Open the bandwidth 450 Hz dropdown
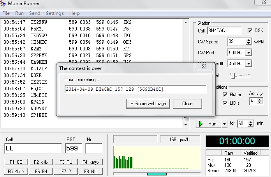This screenshot has height=177, width=271. (x=248, y=64)
